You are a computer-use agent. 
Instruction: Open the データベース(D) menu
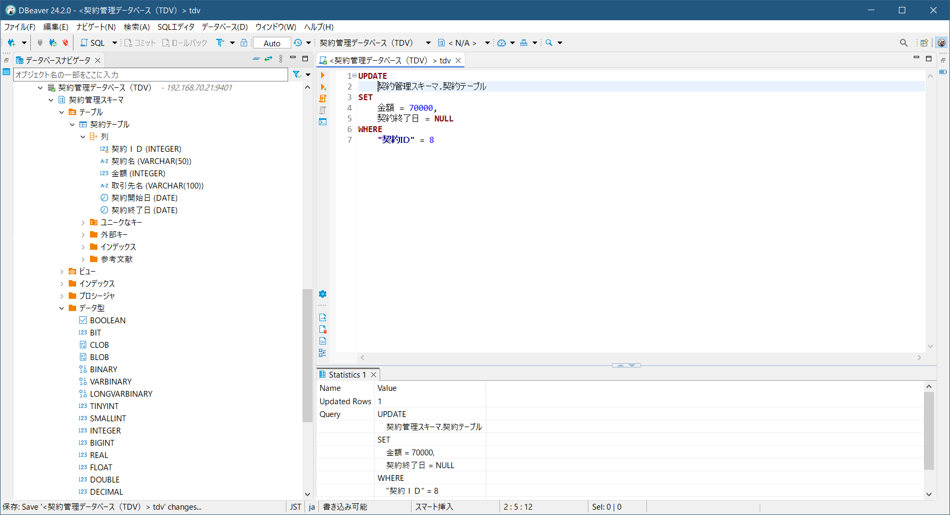(x=225, y=27)
